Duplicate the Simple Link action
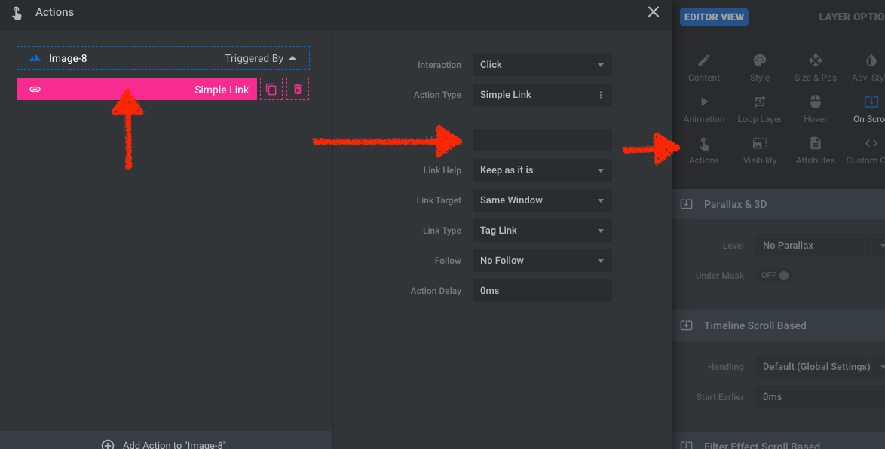Viewport: 885px width, 449px height. click(271, 89)
